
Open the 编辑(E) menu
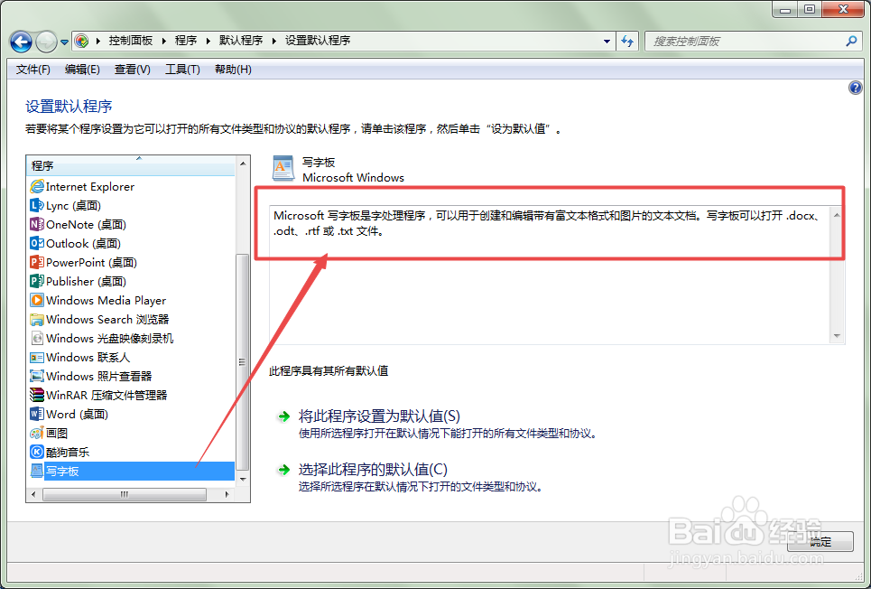point(82,70)
